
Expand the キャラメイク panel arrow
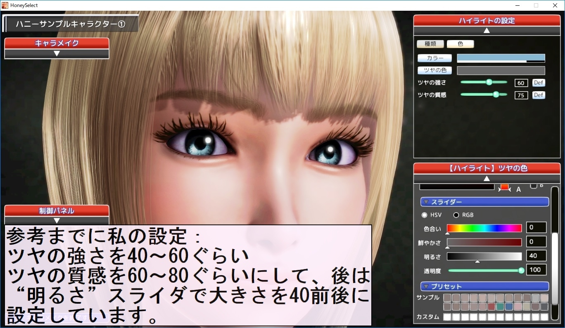(57, 54)
